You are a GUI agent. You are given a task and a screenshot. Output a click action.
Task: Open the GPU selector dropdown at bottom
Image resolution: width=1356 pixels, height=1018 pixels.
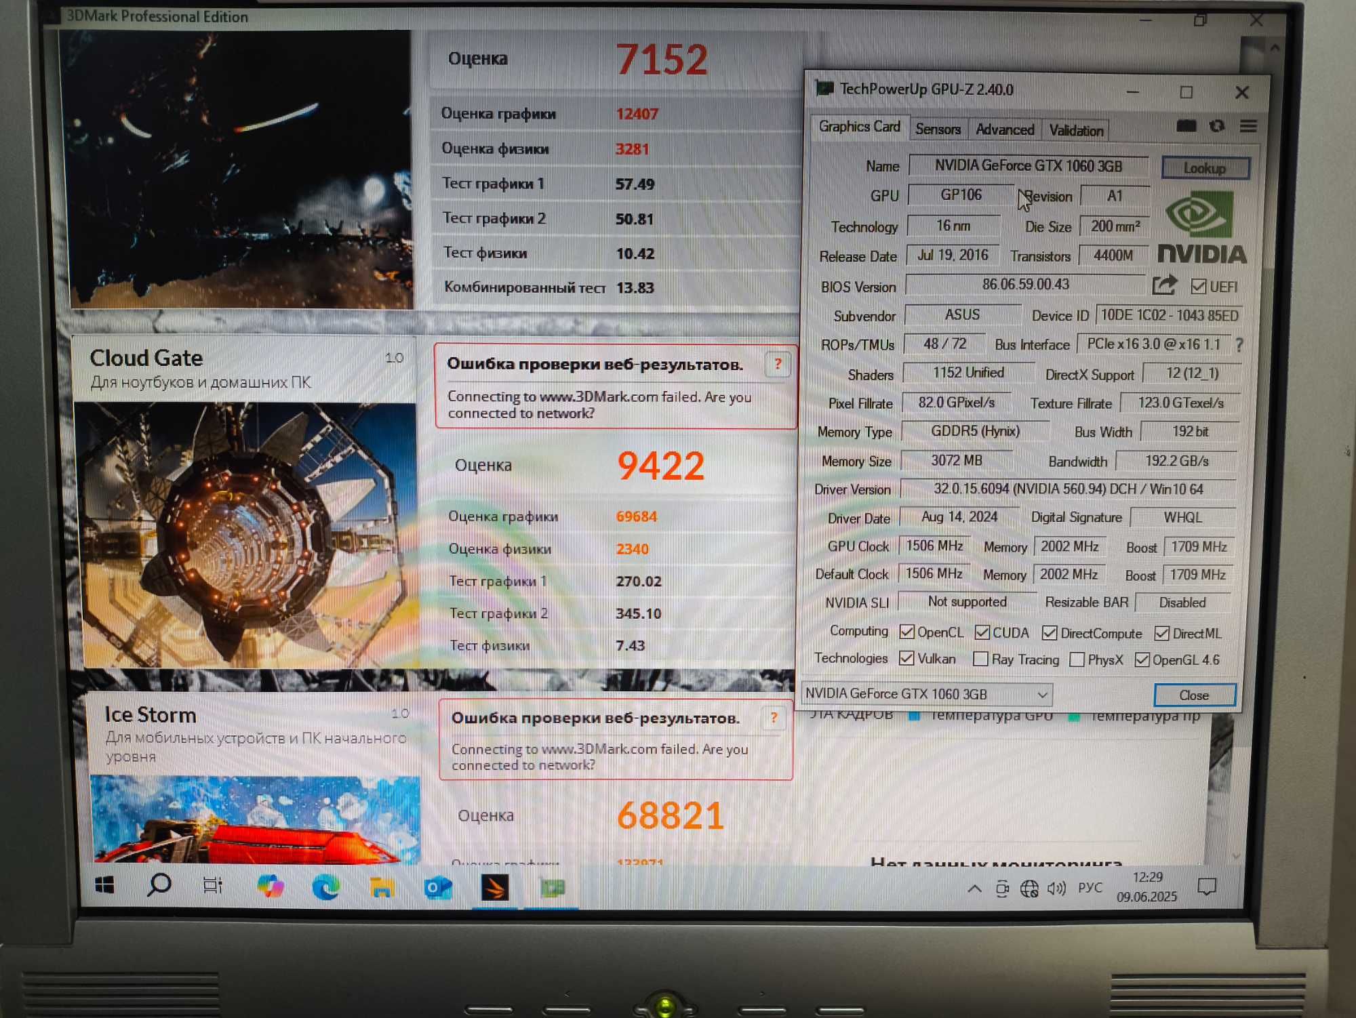tap(927, 693)
